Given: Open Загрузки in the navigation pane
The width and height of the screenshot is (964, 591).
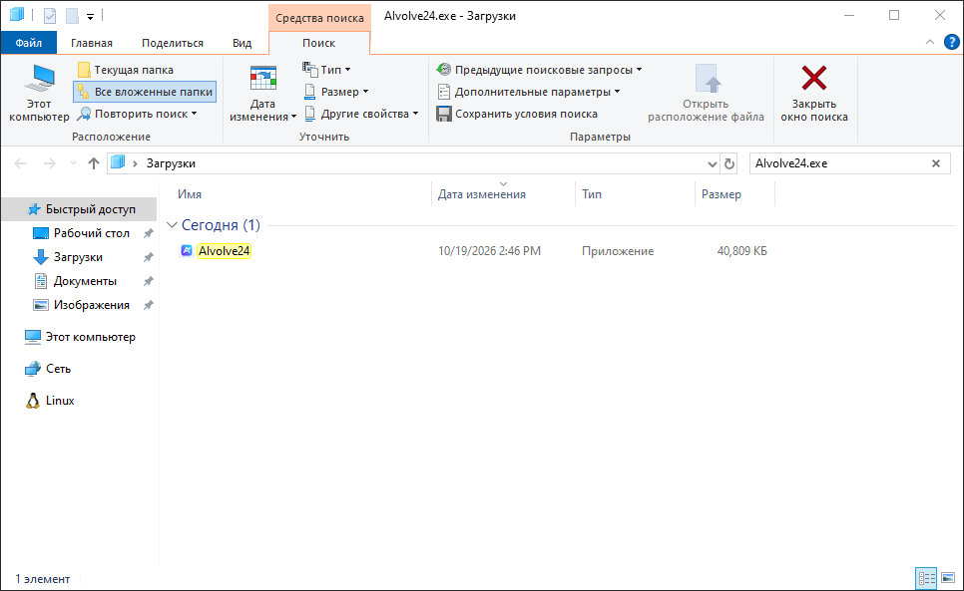Looking at the screenshot, I should [x=78, y=257].
